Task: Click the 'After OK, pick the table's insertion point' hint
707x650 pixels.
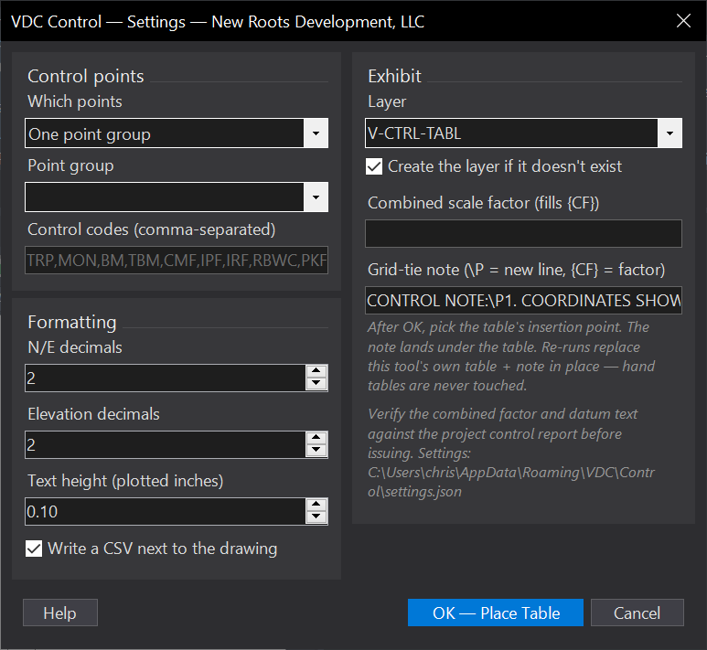Action: tap(511, 357)
